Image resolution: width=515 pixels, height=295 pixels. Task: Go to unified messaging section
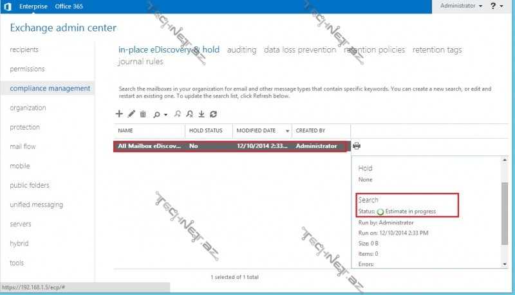point(37,204)
